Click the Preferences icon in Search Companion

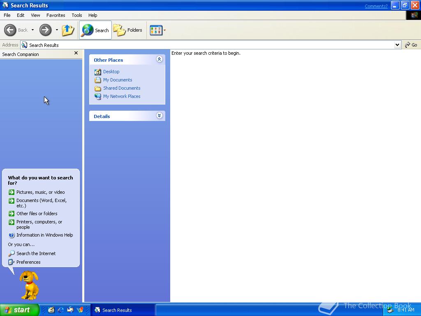pyautogui.click(x=11, y=262)
